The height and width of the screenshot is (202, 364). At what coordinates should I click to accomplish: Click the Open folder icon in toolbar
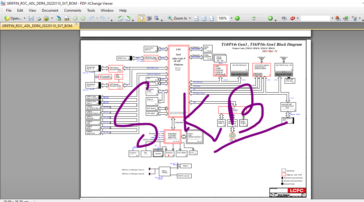click(7, 18)
